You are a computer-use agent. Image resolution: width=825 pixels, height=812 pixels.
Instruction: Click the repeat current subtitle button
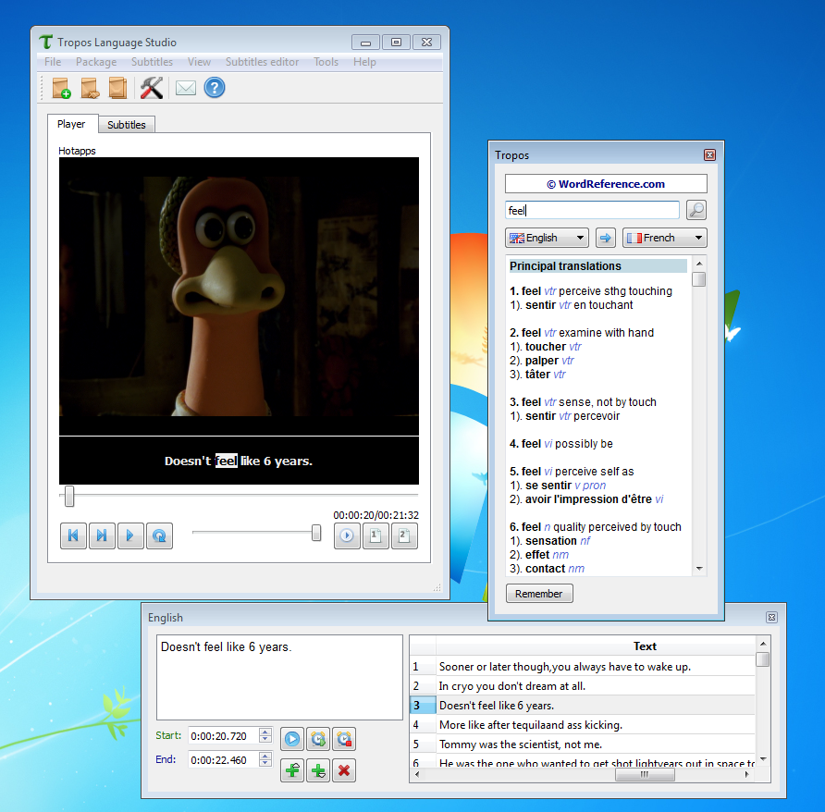tap(159, 535)
